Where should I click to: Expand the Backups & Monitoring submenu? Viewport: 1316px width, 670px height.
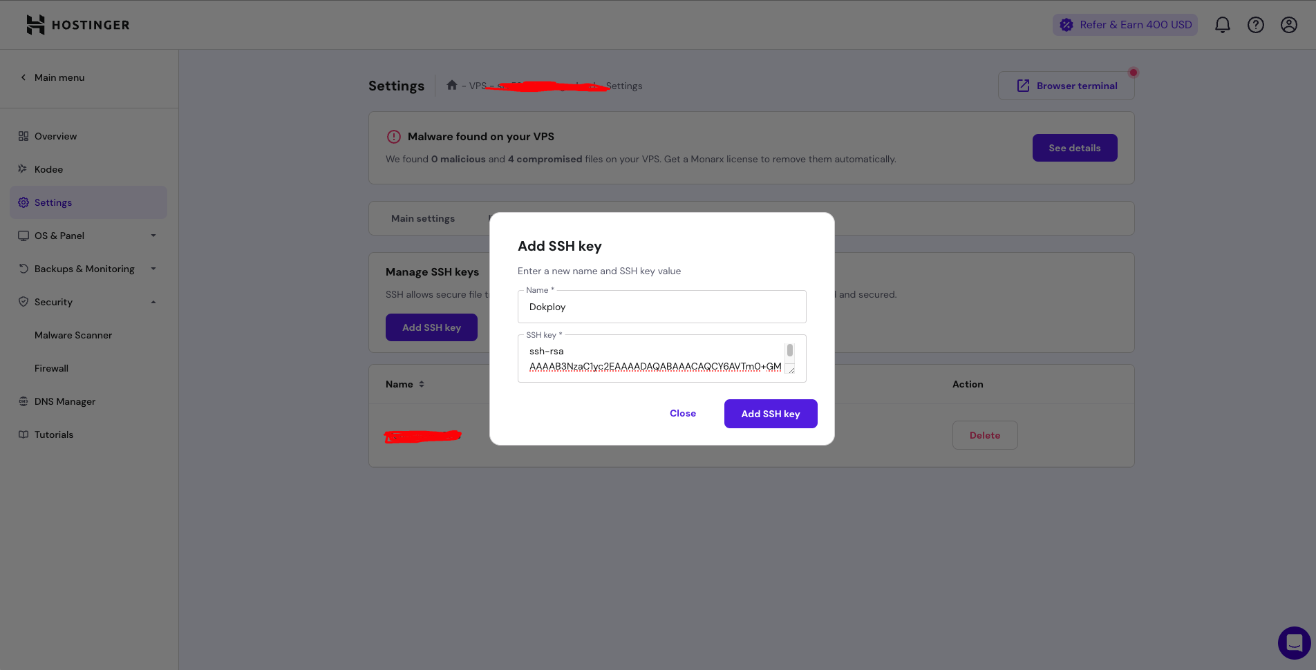153,269
